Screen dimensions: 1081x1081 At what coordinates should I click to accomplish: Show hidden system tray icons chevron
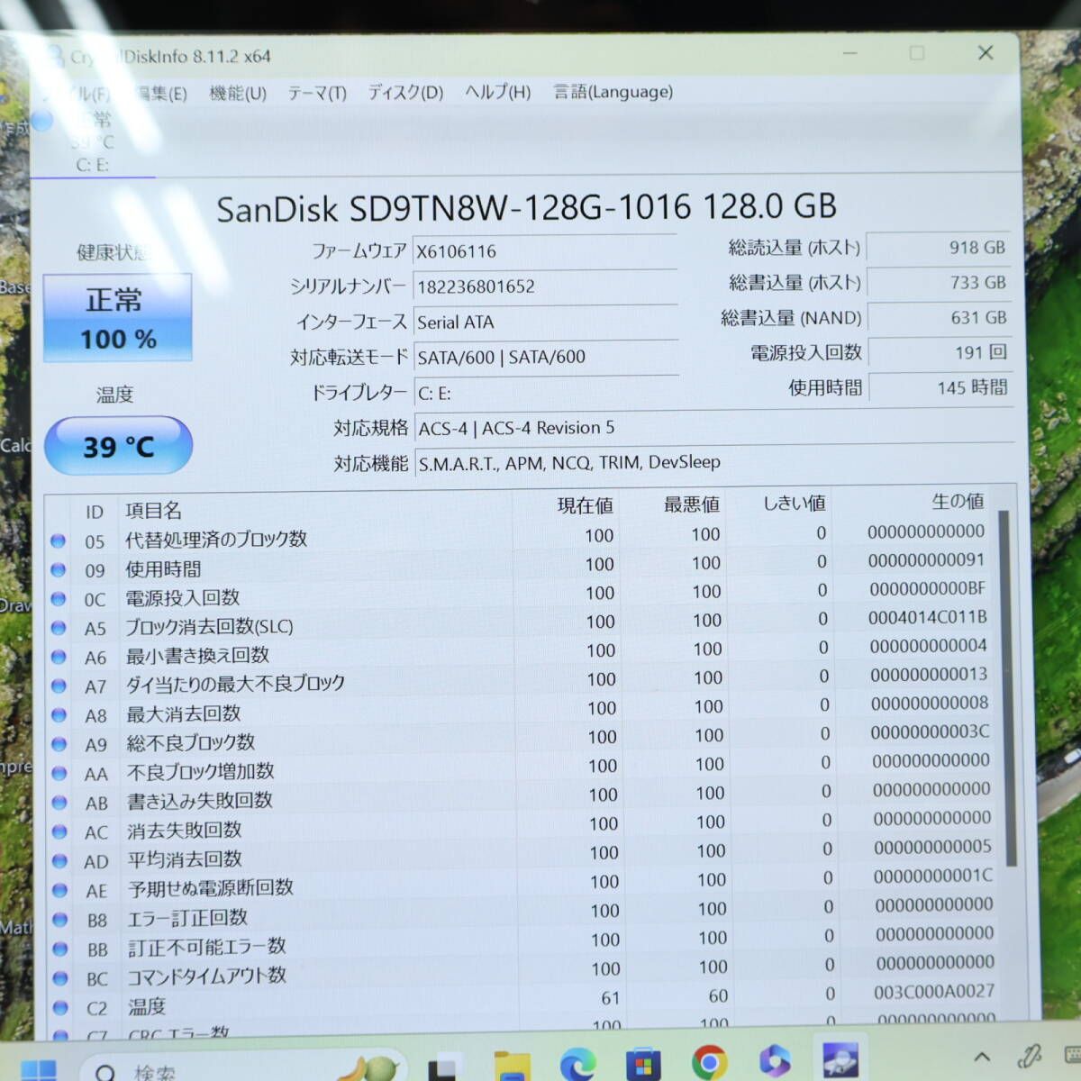tap(982, 1058)
